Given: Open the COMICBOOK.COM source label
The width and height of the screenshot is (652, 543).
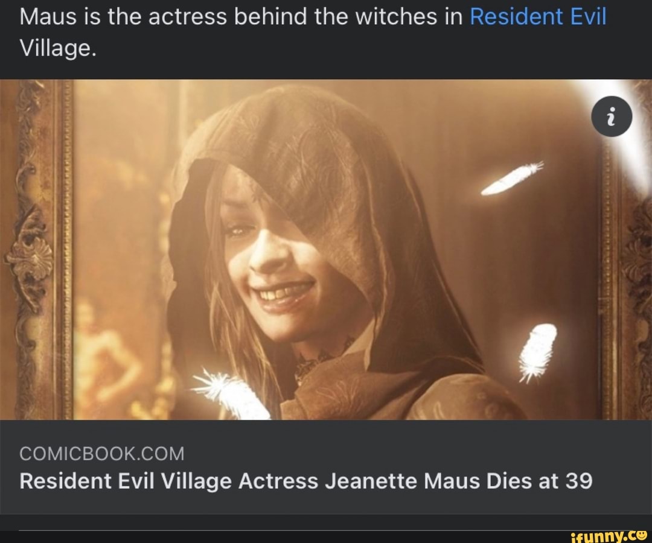Looking at the screenshot, I should [x=101, y=453].
